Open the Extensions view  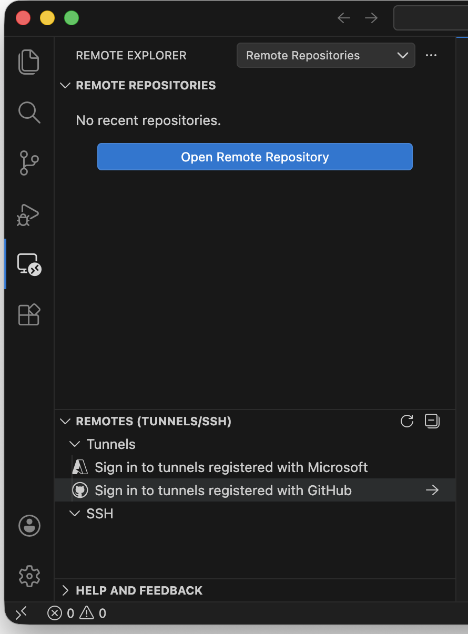click(x=29, y=314)
